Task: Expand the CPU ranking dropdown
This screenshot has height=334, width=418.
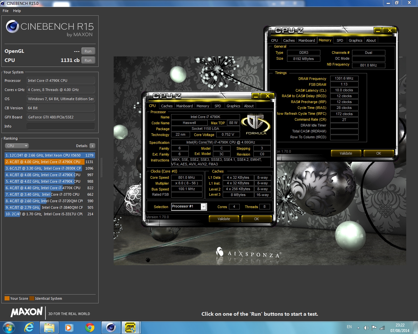Action: point(17,146)
